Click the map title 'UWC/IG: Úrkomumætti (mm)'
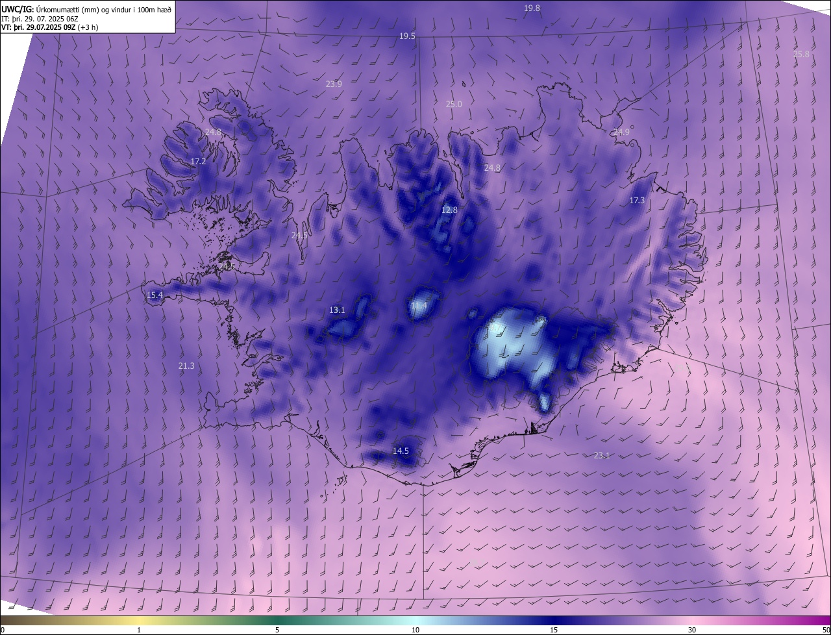831x635 pixels. click(x=51, y=8)
